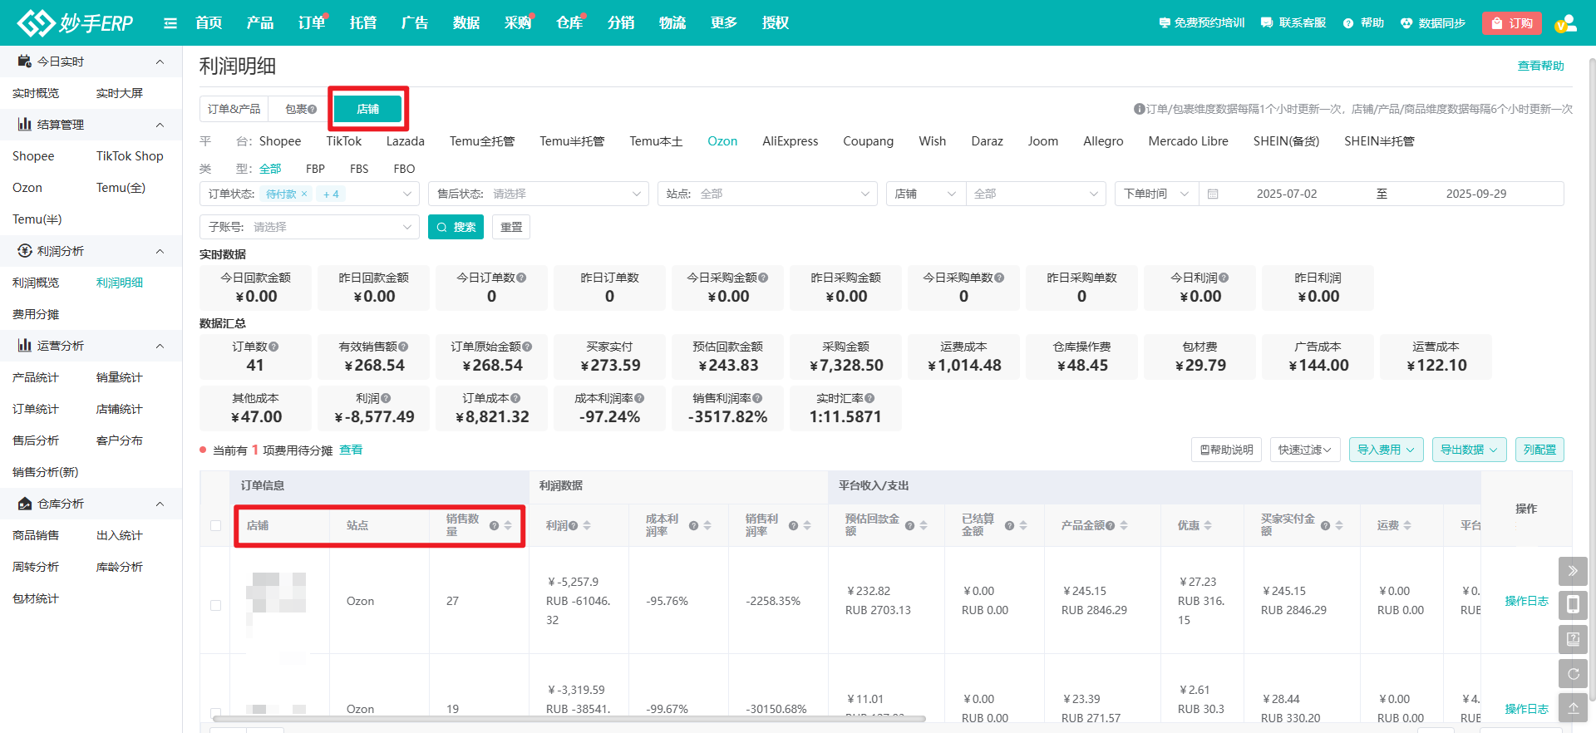Open the 仓库 top menu
Image resolution: width=1596 pixels, height=733 pixels.
tap(569, 23)
